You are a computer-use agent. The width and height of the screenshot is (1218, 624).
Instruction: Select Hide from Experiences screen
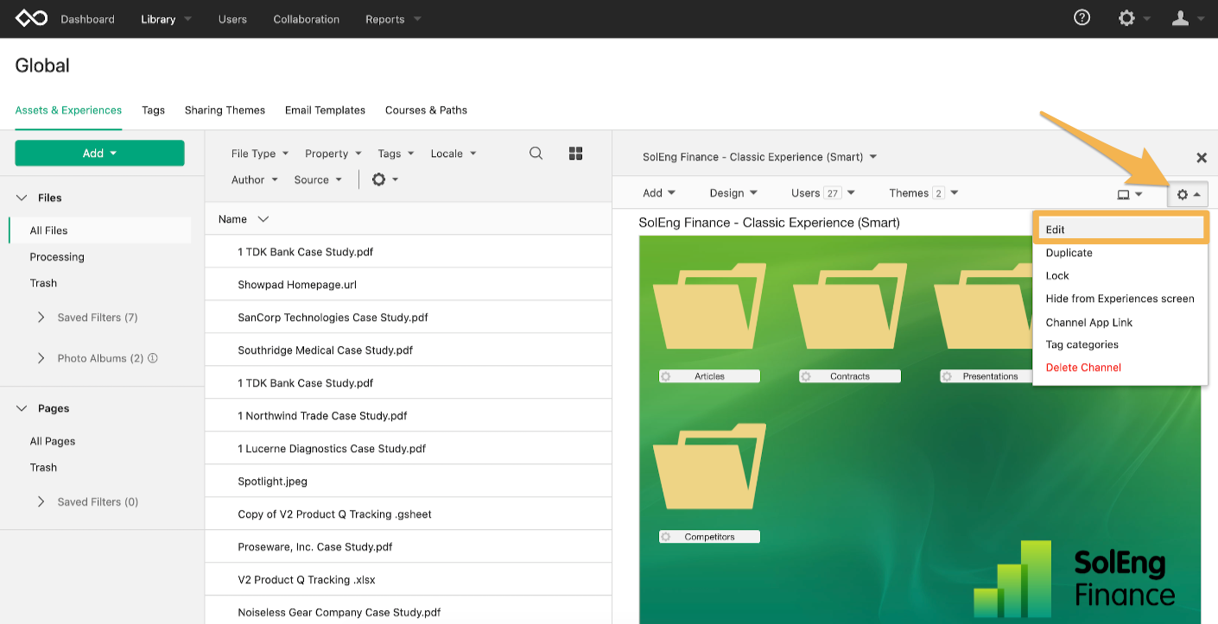[1120, 299]
